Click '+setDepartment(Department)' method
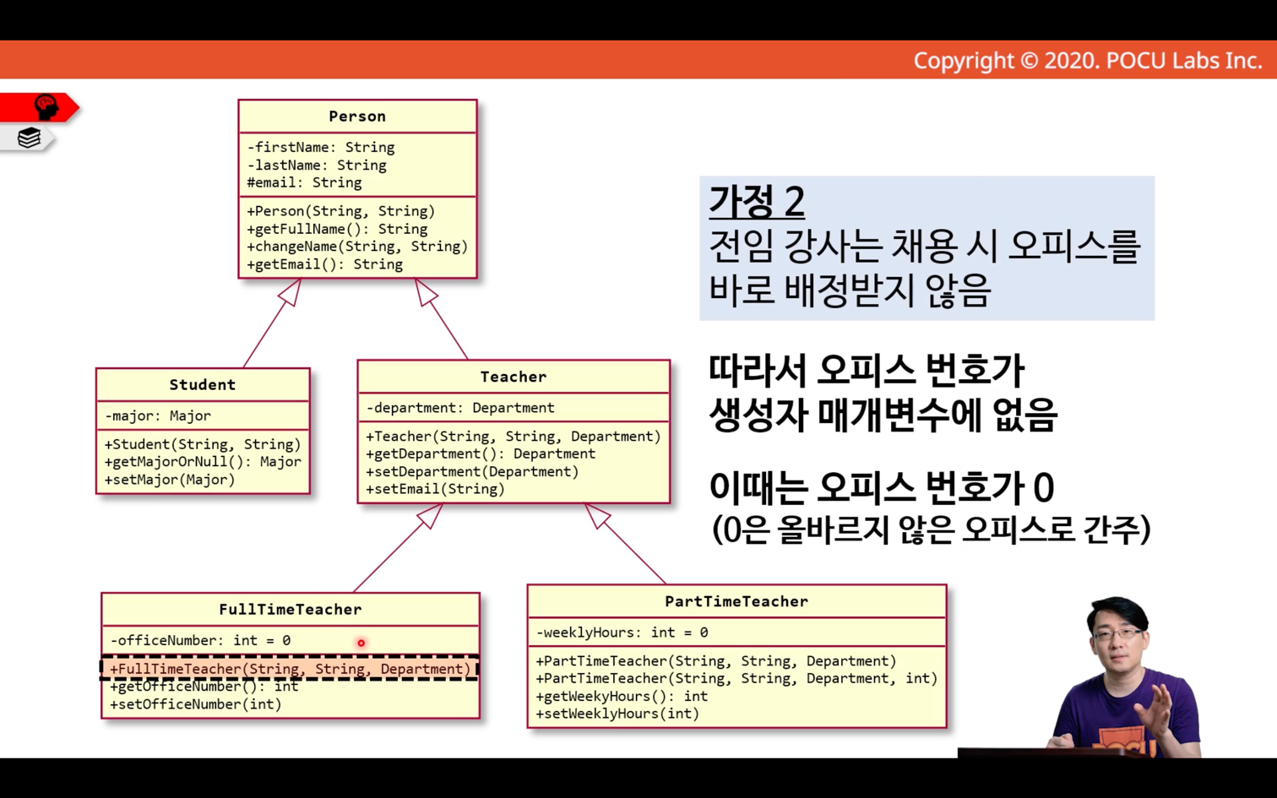 pyautogui.click(x=472, y=471)
